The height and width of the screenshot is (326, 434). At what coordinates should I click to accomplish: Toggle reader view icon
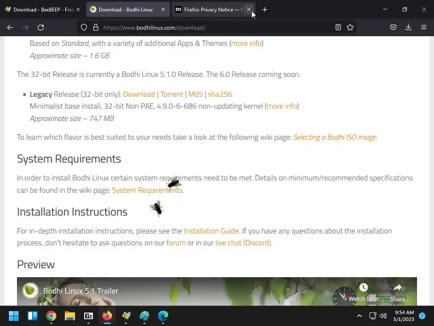coord(338,27)
